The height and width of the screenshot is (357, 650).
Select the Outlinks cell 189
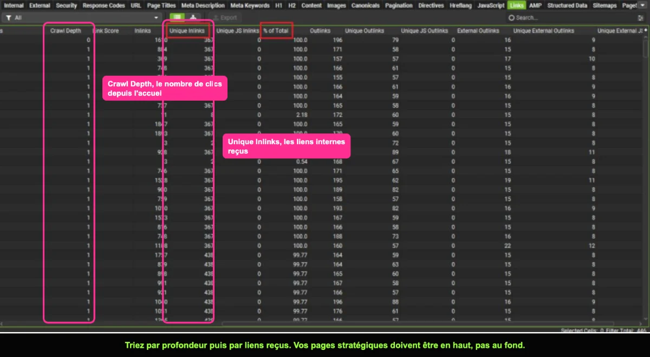(337, 189)
